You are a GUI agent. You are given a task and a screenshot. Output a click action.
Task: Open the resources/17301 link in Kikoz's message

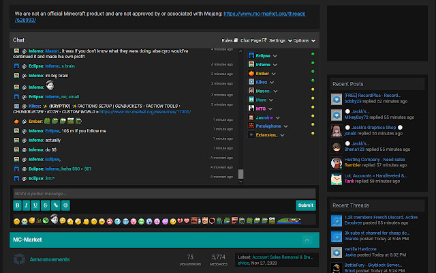click(145, 112)
